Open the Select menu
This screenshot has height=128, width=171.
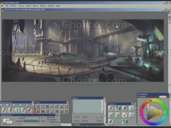pos(29,6)
